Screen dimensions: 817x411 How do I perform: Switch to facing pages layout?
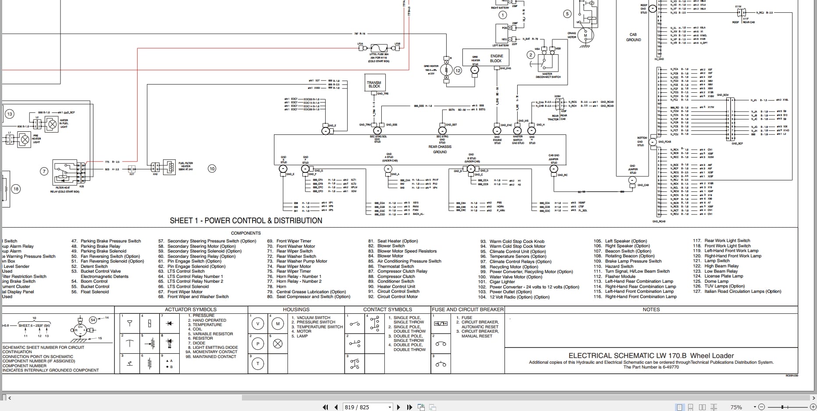(x=703, y=407)
